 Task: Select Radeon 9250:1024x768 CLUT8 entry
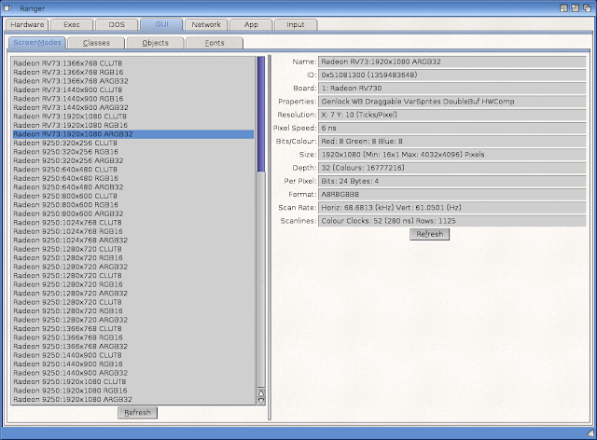click(133, 222)
